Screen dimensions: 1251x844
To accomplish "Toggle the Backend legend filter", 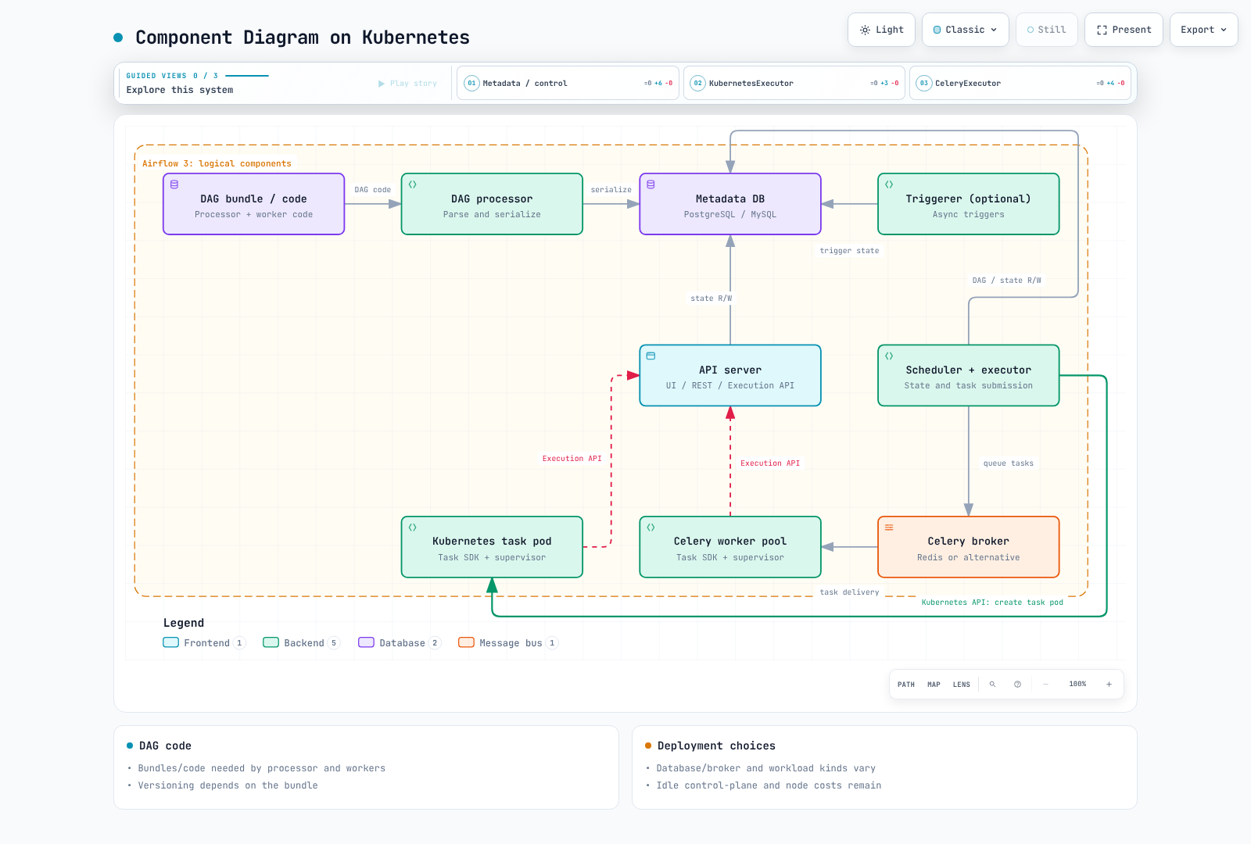I will 301,643.
